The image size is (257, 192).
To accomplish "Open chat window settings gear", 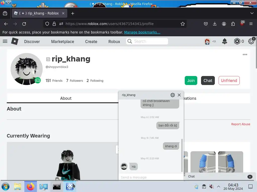I will (x=173, y=95).
